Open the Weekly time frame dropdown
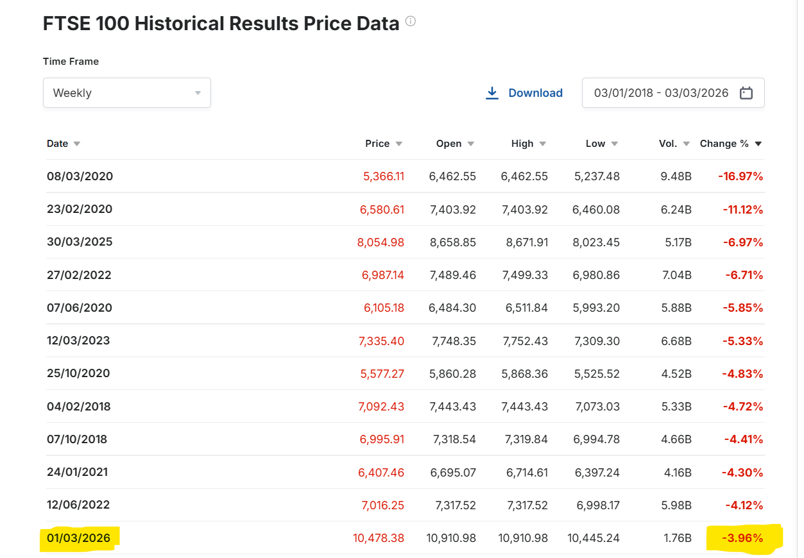Screen dimensions: 804x558 126,93
